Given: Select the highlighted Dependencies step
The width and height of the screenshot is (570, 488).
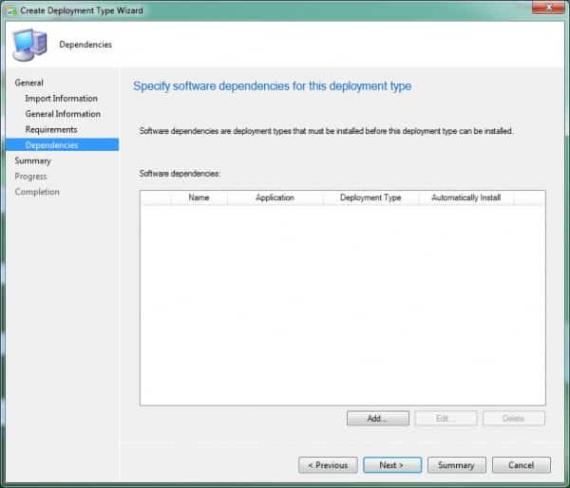Looking at the screenshot, I should click(x=52, y=145).
